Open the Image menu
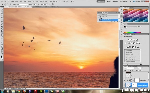150x93 pixels. click(12, 1)
